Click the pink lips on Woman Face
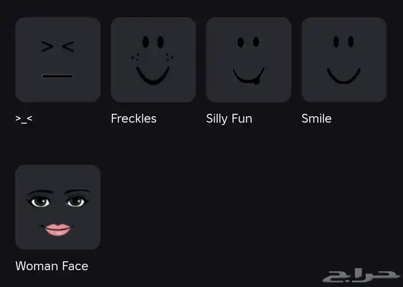This screenshot has height=287, width=403. 58,229
